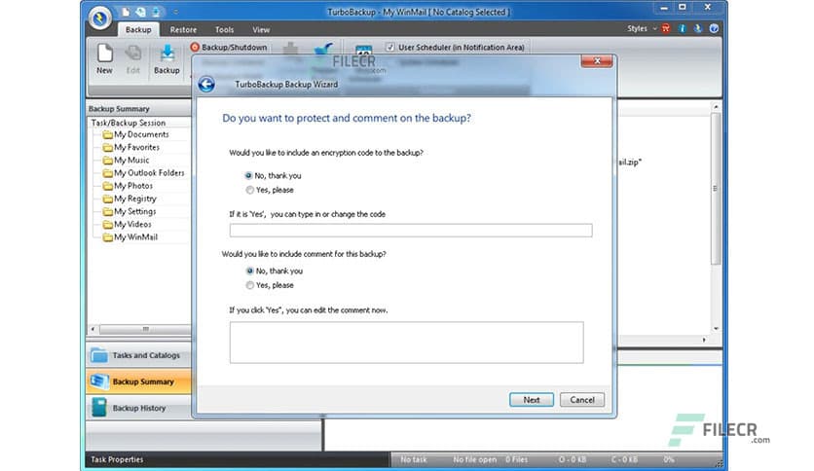Click the Cancel button in the wizard

(582, 400)
